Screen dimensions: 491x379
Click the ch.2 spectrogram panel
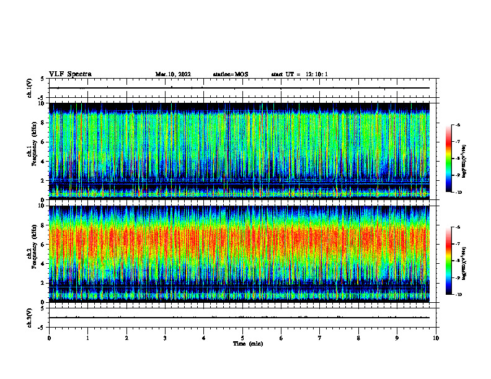(x=239, y=254)
